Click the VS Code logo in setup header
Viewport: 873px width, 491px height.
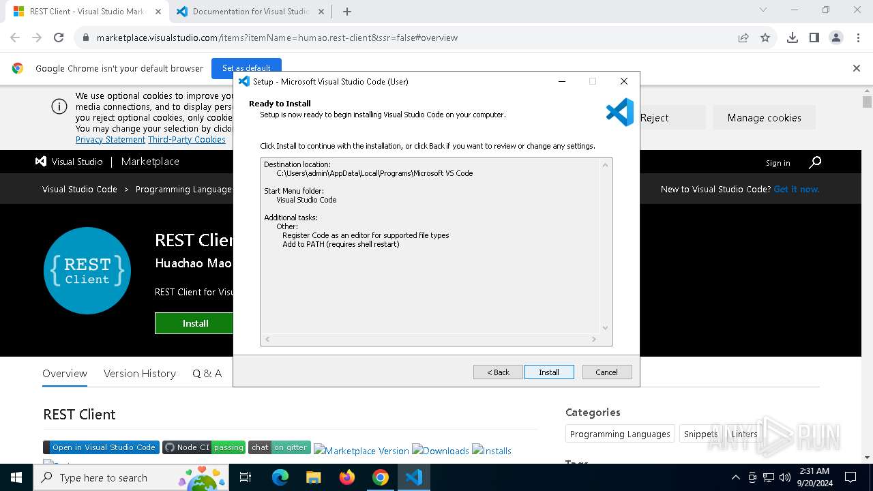point(620,113)
